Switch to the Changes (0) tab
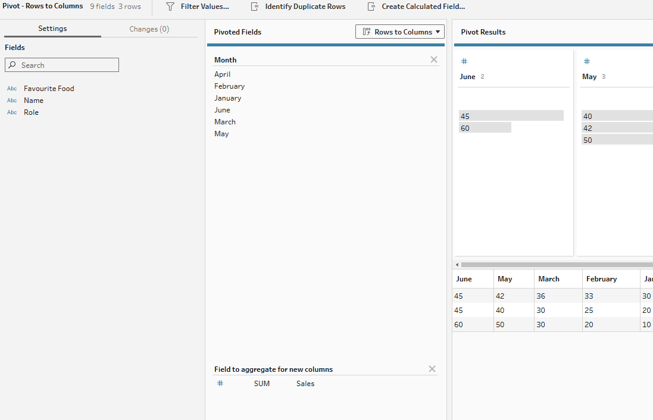The width and height of the screenshot is (653, 420). (149, 29)
